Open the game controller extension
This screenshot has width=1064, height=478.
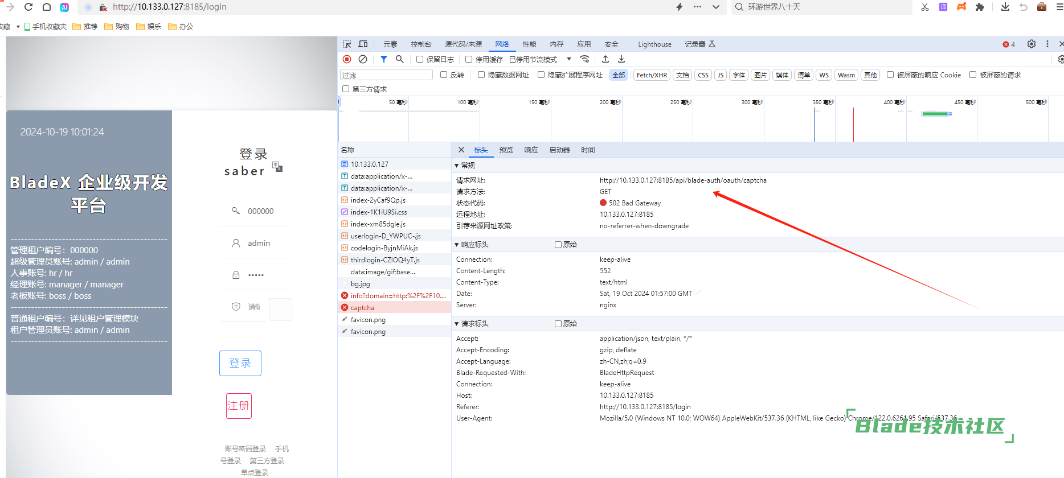(961, 7)
